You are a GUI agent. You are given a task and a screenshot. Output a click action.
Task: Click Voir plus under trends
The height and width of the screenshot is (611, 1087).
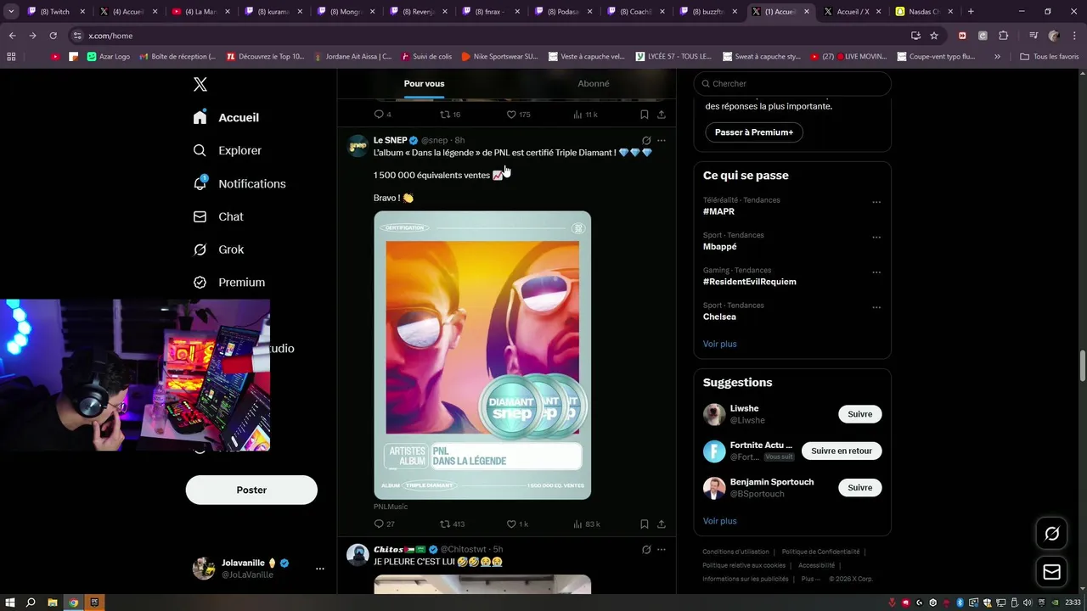click(719, 344)
